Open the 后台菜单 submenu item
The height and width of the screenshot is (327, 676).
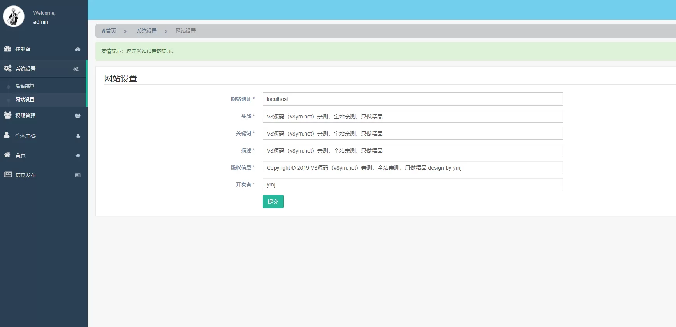(x=25, y=86)
